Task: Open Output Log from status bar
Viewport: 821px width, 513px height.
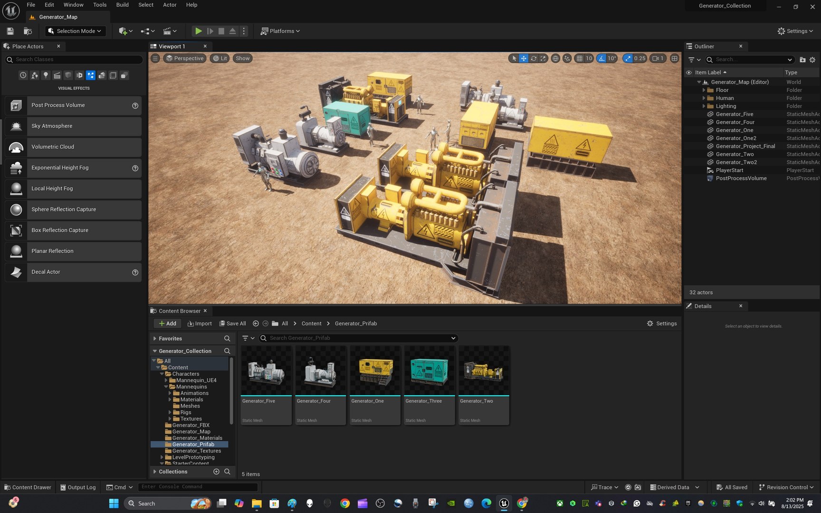Action: pyautogui.click(x=77, y=487)
